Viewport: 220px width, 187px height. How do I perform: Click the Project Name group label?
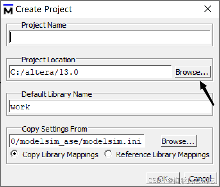click(x=44, y=25)
